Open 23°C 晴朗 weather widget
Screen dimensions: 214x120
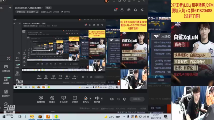coord(112,117)
